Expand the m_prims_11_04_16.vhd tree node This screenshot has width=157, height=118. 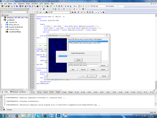click(x=5, y=27)
